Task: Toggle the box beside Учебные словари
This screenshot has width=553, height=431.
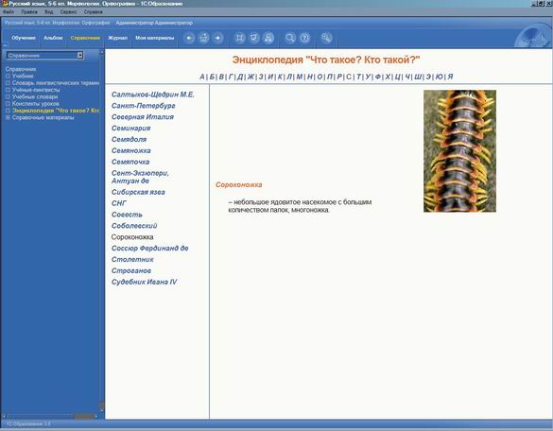Action: (8, 96)
